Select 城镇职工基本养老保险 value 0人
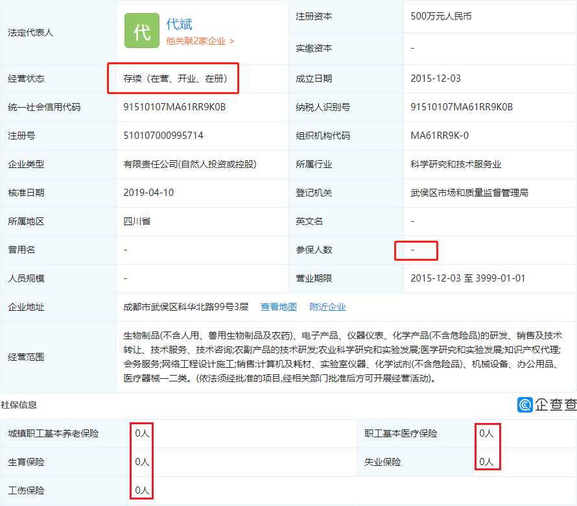Image resolution: width=577 pixels, height=506 pixels. pos(142,433)
